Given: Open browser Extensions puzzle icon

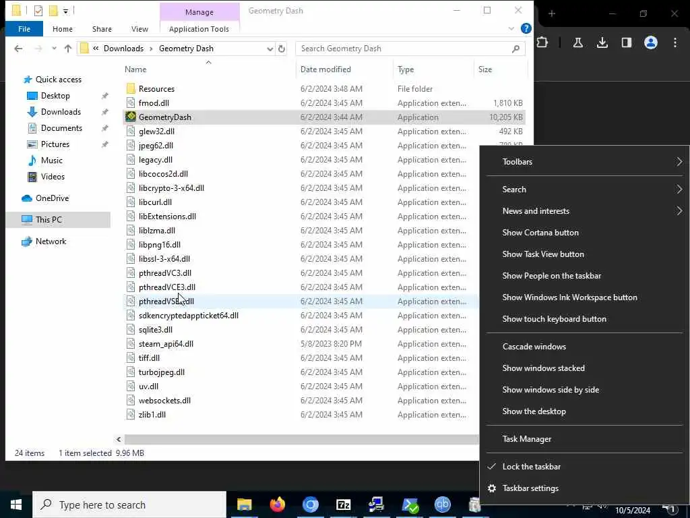Looking at the screenshot, I should [542, 42].
